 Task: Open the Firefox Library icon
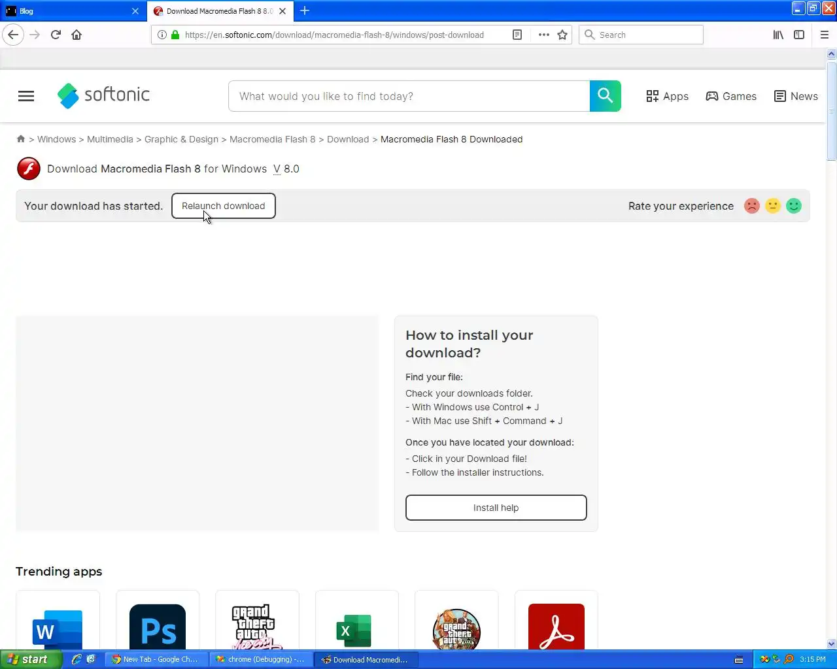(778, 35)
